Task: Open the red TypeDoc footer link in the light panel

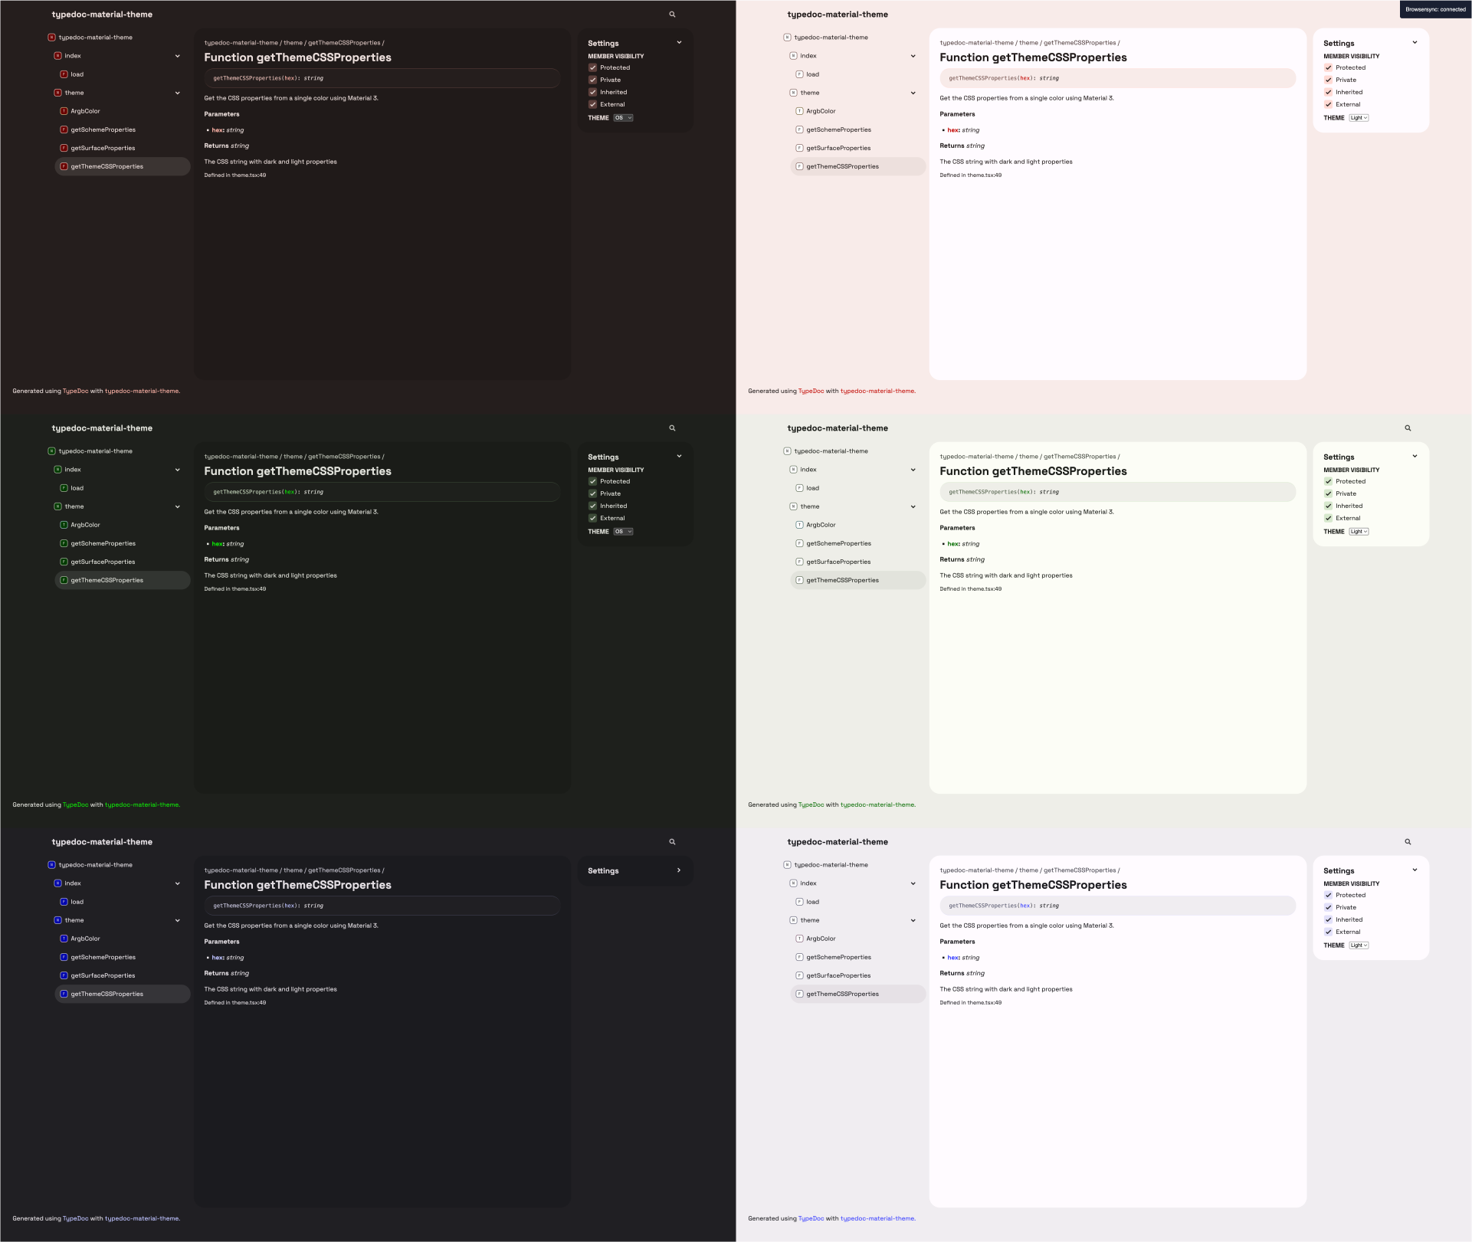Action: 811,391
